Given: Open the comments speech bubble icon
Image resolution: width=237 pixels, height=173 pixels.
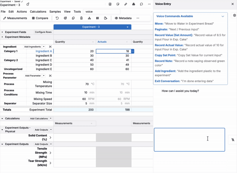Looking at the screenshot, I should coord(141,4).
